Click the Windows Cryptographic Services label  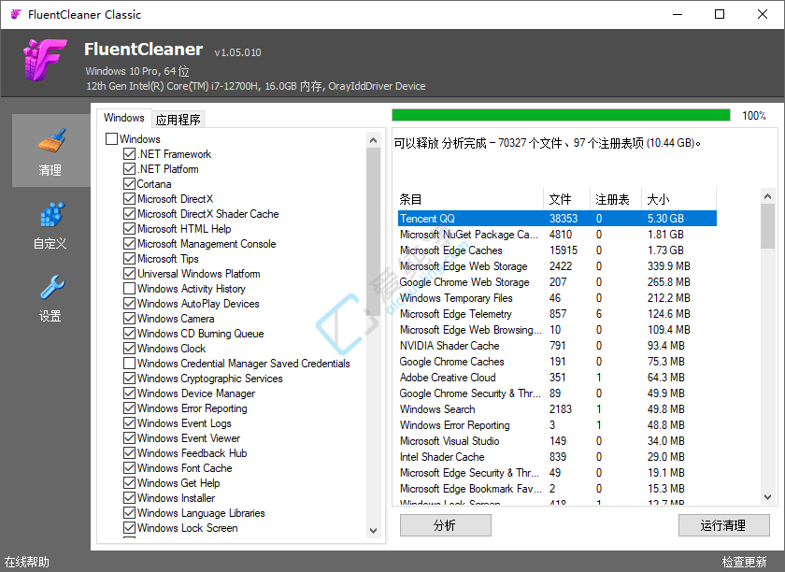[209, 379]
